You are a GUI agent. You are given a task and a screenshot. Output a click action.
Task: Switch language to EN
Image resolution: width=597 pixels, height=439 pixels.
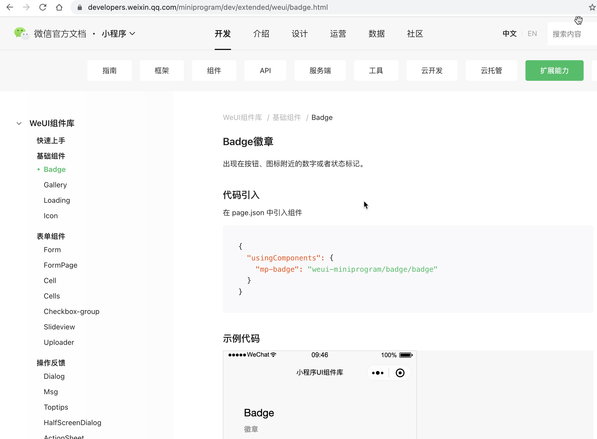(532, 34)
